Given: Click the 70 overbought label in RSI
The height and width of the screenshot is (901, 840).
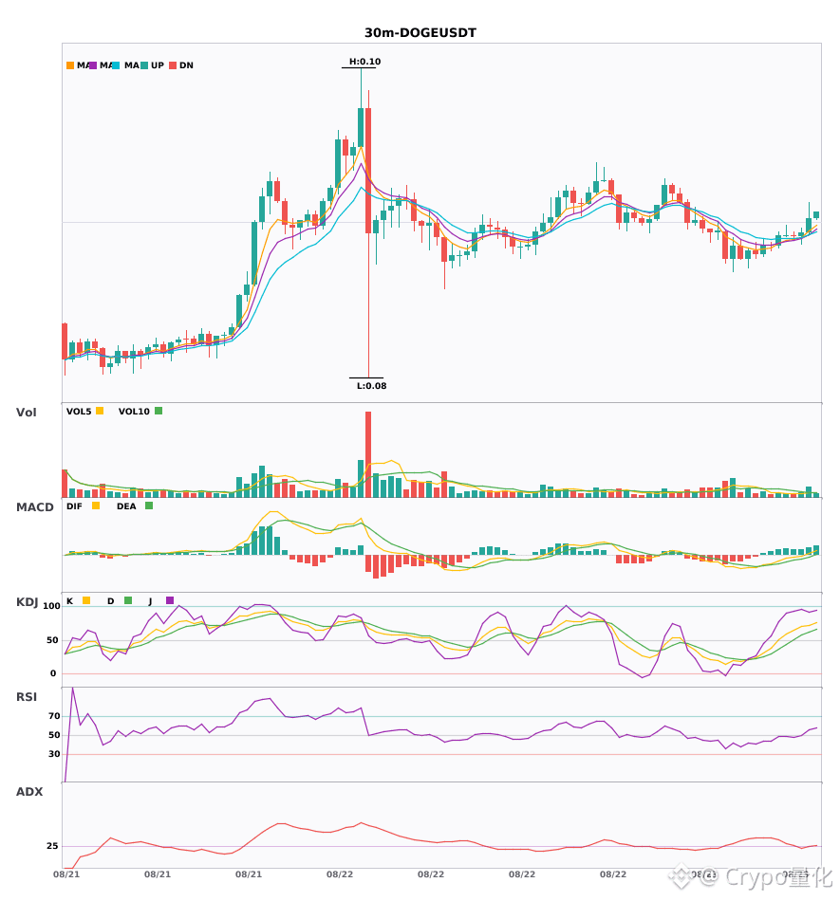Looking at the screenshot, I should pos(54,716).
